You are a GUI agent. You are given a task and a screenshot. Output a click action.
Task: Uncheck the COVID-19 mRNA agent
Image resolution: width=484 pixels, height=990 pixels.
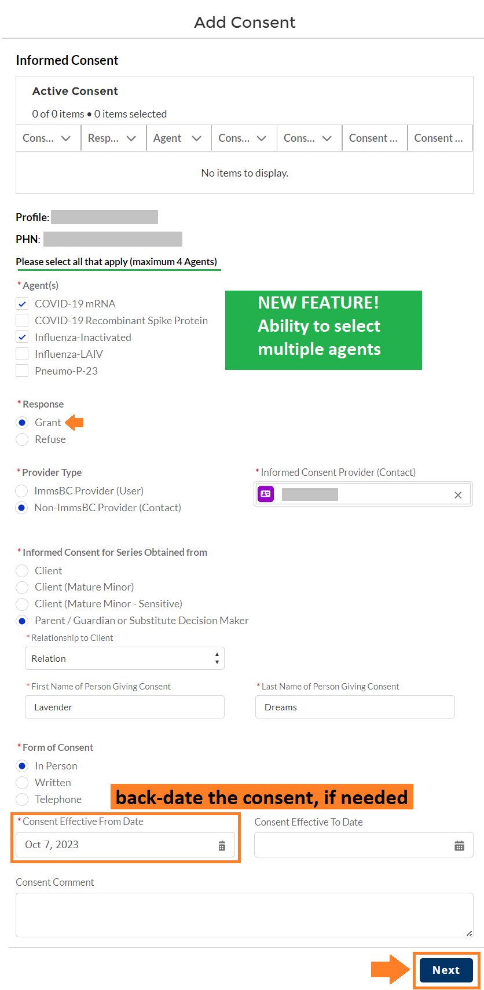[21, 303]
